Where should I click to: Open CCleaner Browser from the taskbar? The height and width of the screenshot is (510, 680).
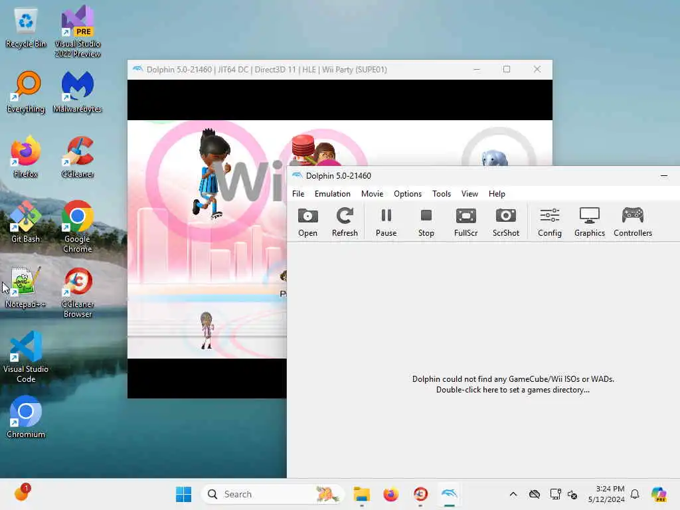(x=420, y=494)
